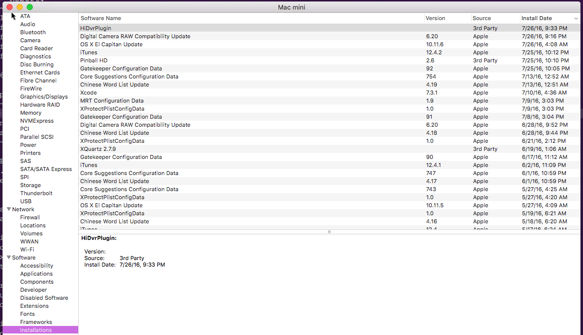This screenshot has width=583, height=335.
Task: Open Fonts under Software
Action: point(27,314)
